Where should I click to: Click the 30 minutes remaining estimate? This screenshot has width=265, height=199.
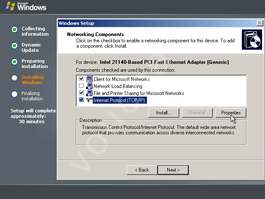click(31, 121)
